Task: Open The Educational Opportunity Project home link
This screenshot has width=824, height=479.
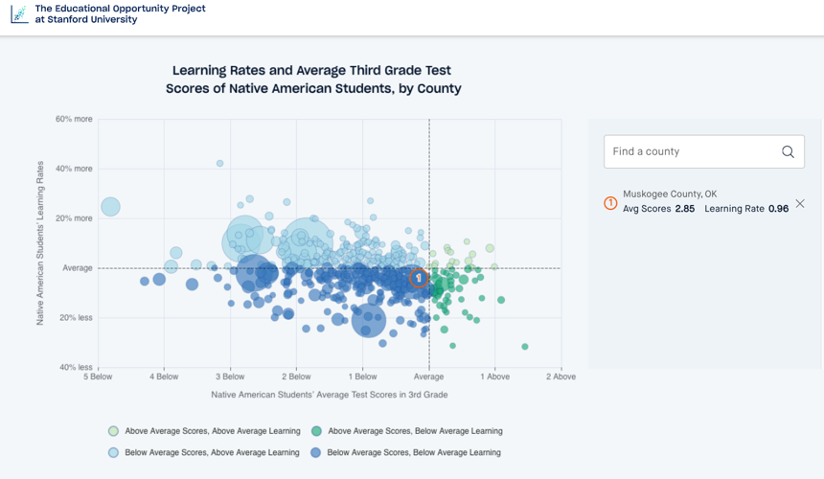Action: (x=120, y=14)
